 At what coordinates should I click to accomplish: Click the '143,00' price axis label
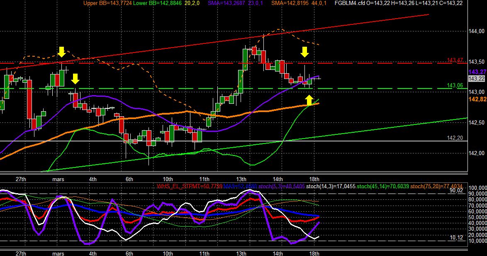(476, 92)
